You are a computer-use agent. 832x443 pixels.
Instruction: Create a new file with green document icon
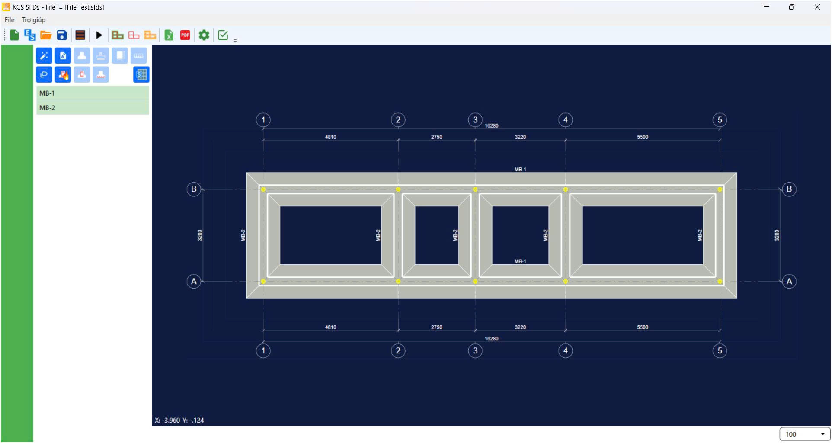(x=14, y=35)
